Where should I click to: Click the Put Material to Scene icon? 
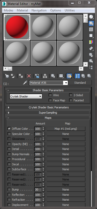(13, 76)
